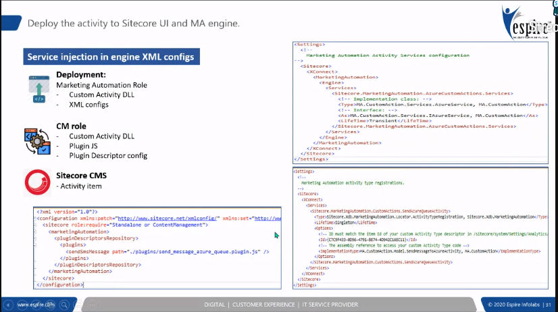Click the 'Standalone or ContentManagement' role value

pos(158,225)
